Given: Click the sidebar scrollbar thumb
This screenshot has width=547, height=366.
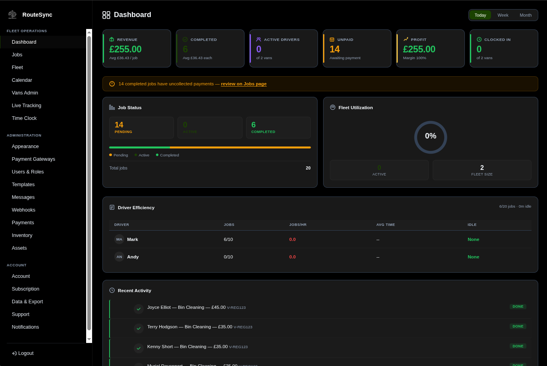Looking at the screenshot, I should [x=89, y=183].
